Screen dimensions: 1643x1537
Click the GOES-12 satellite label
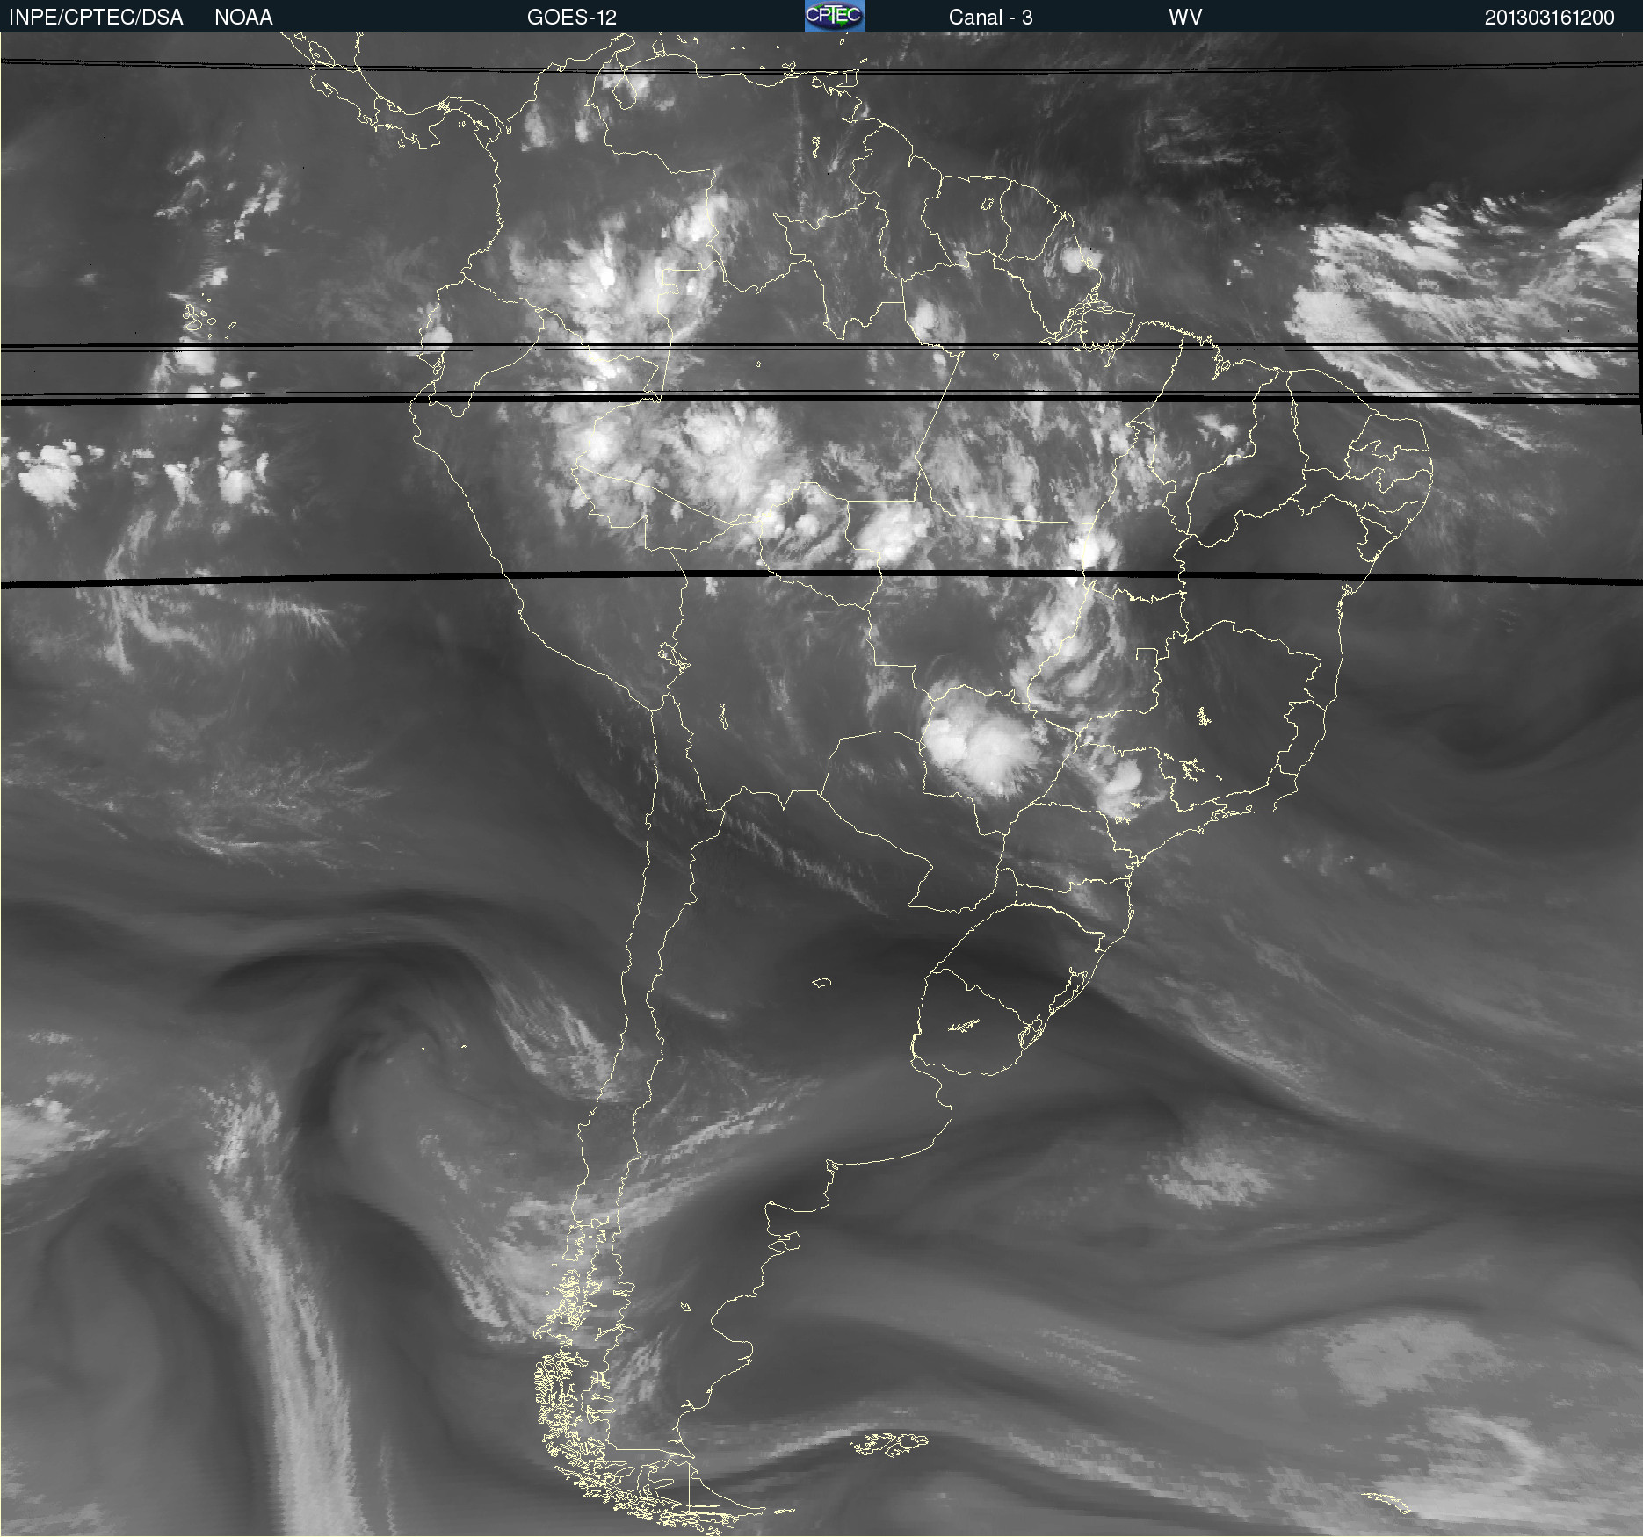(572, 18)
